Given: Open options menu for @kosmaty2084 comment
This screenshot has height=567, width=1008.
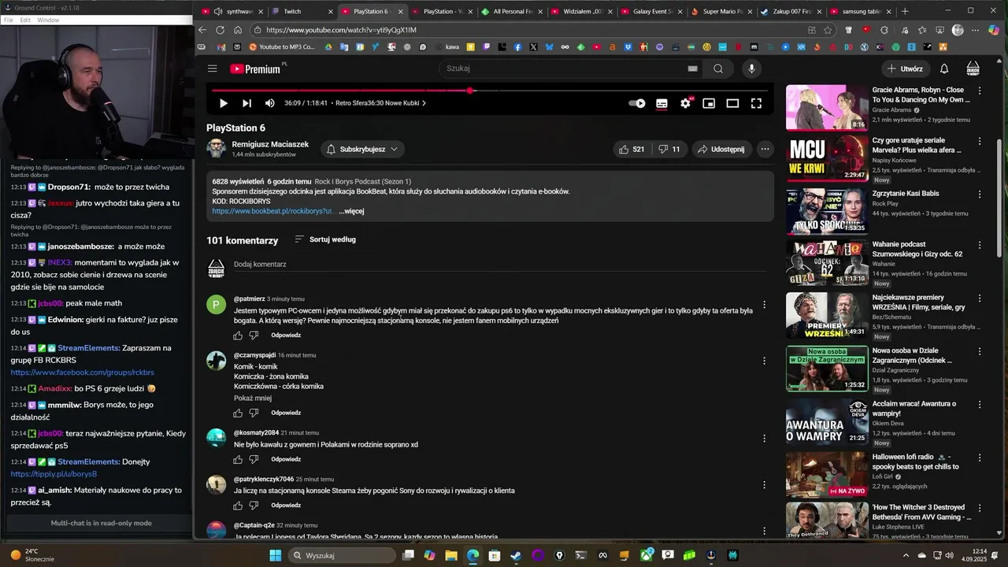Looking at the screenshot, I should pos(764,438).
